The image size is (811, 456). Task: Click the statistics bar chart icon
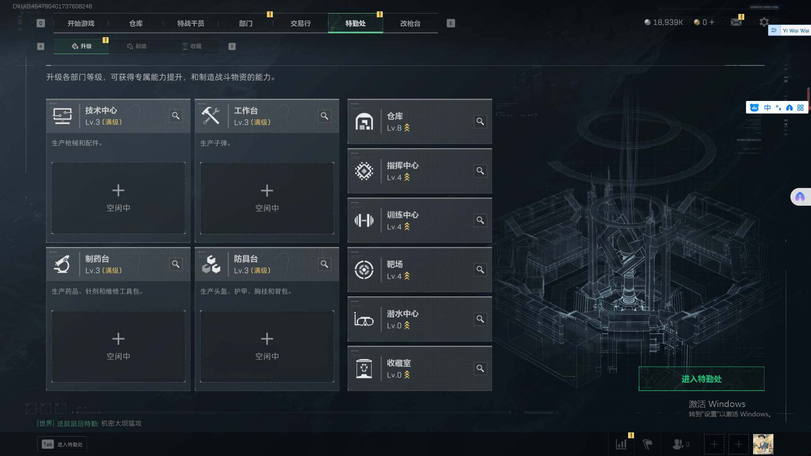click(621, 444)
